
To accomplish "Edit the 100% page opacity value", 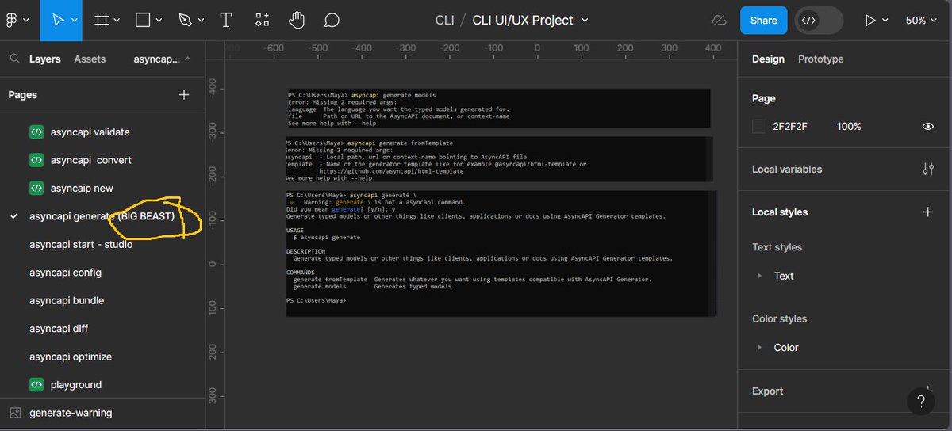I will coord(849,127).
